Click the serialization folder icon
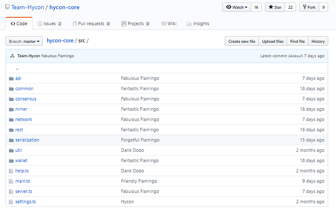 click(11, 140)
